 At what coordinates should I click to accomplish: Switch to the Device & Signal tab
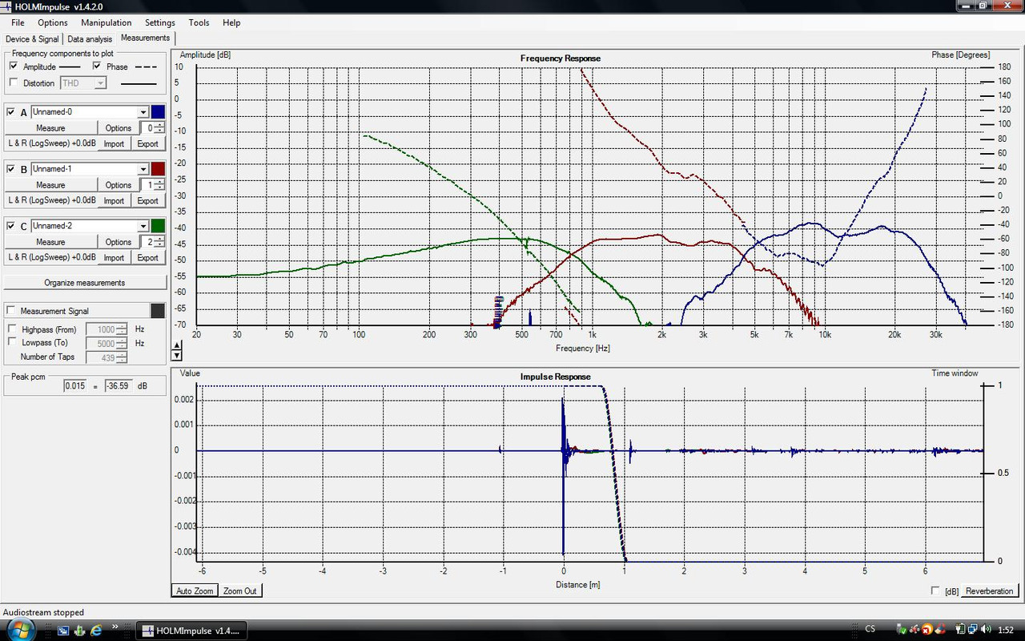(x=32, y=38)
